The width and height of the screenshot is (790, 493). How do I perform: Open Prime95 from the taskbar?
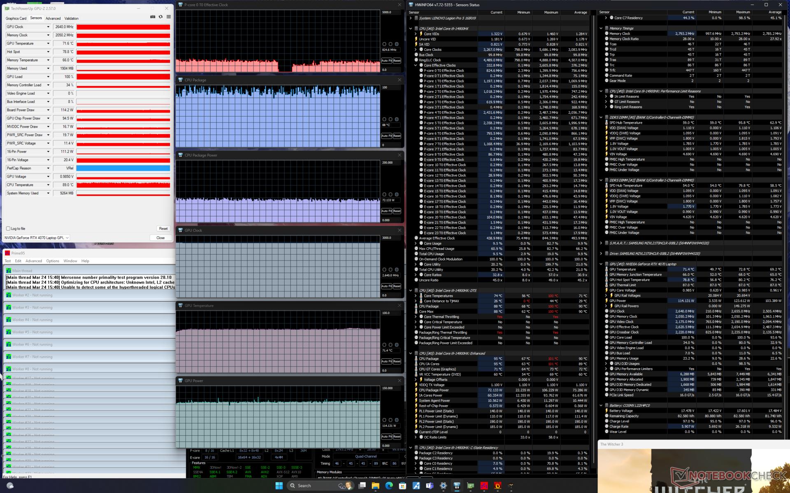pyautogui.click(x=484, y=486)
